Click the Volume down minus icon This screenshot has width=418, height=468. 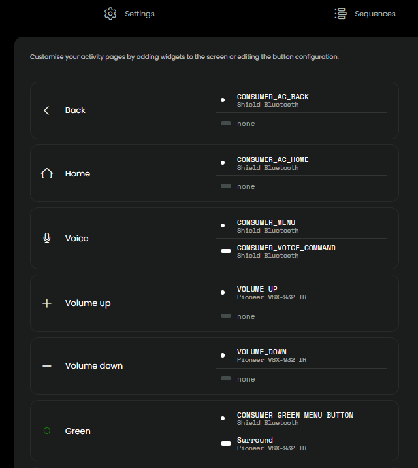point(47,366)
